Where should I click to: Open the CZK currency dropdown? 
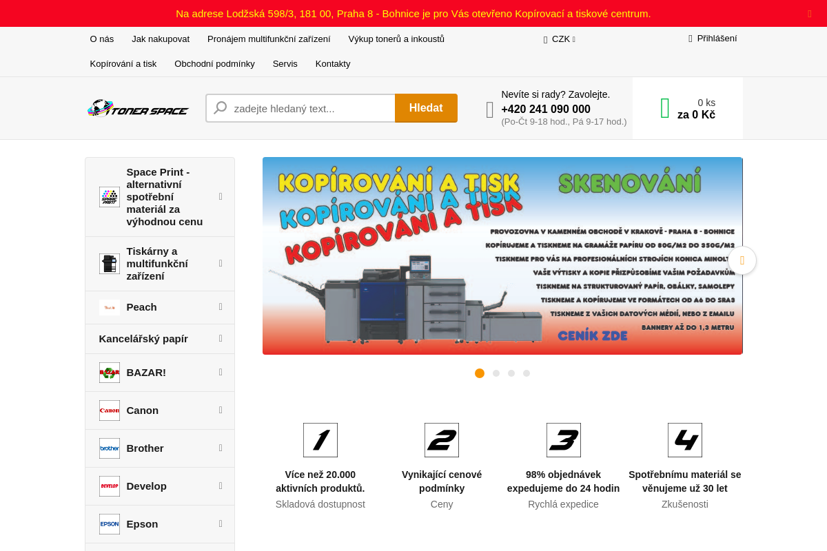(560, 39)
